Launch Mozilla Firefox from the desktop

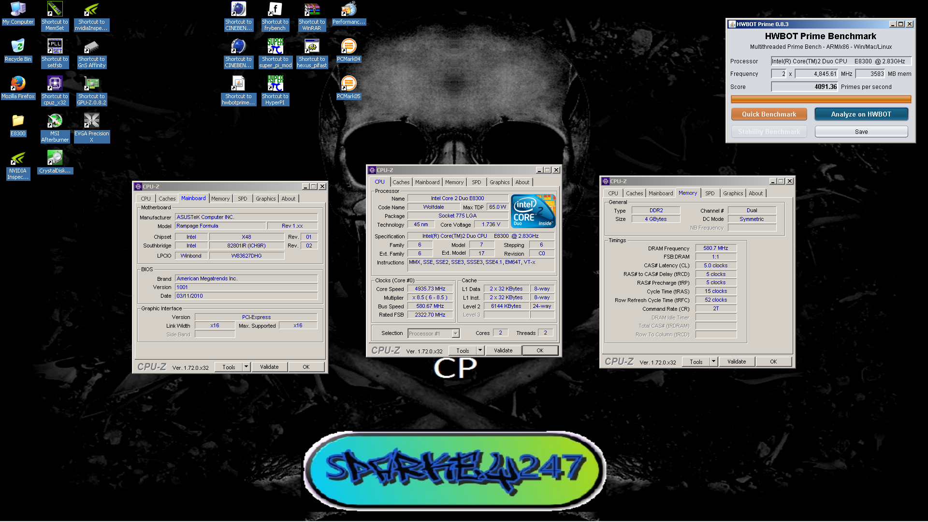(x=18, y=88)
